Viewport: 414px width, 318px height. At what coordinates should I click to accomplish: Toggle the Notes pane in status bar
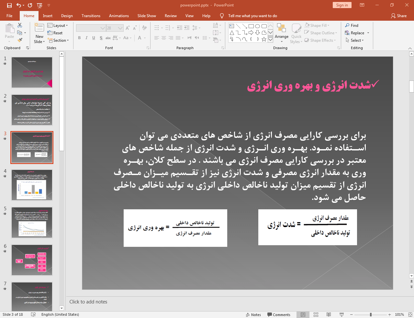coord(253,314)
